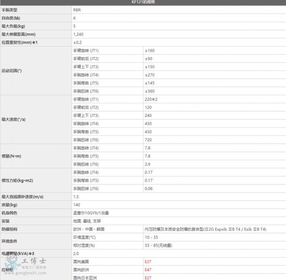The image size is (286, 280).
Task: Select the E27 controller link
Action: [148, 277]
